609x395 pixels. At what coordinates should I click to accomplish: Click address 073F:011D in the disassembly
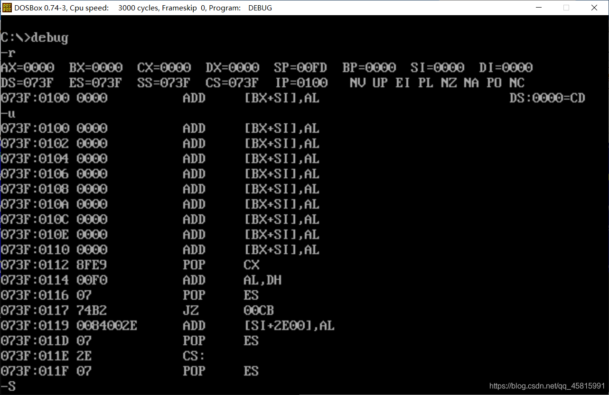pyautogui.click(x=35, y=341)
